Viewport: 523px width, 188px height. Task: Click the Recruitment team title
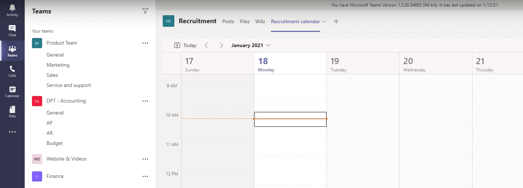click(198, 21)
